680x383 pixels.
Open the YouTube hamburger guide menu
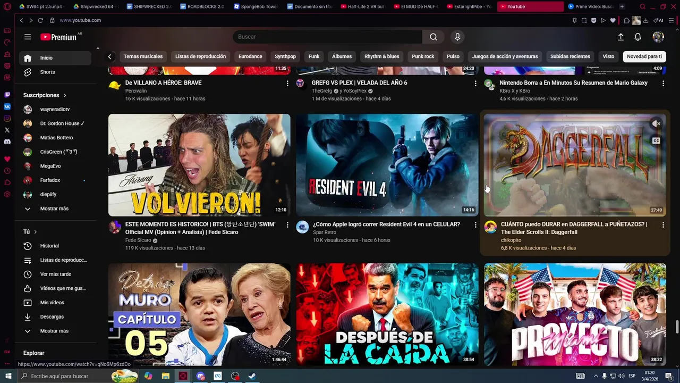coord(28,37)
